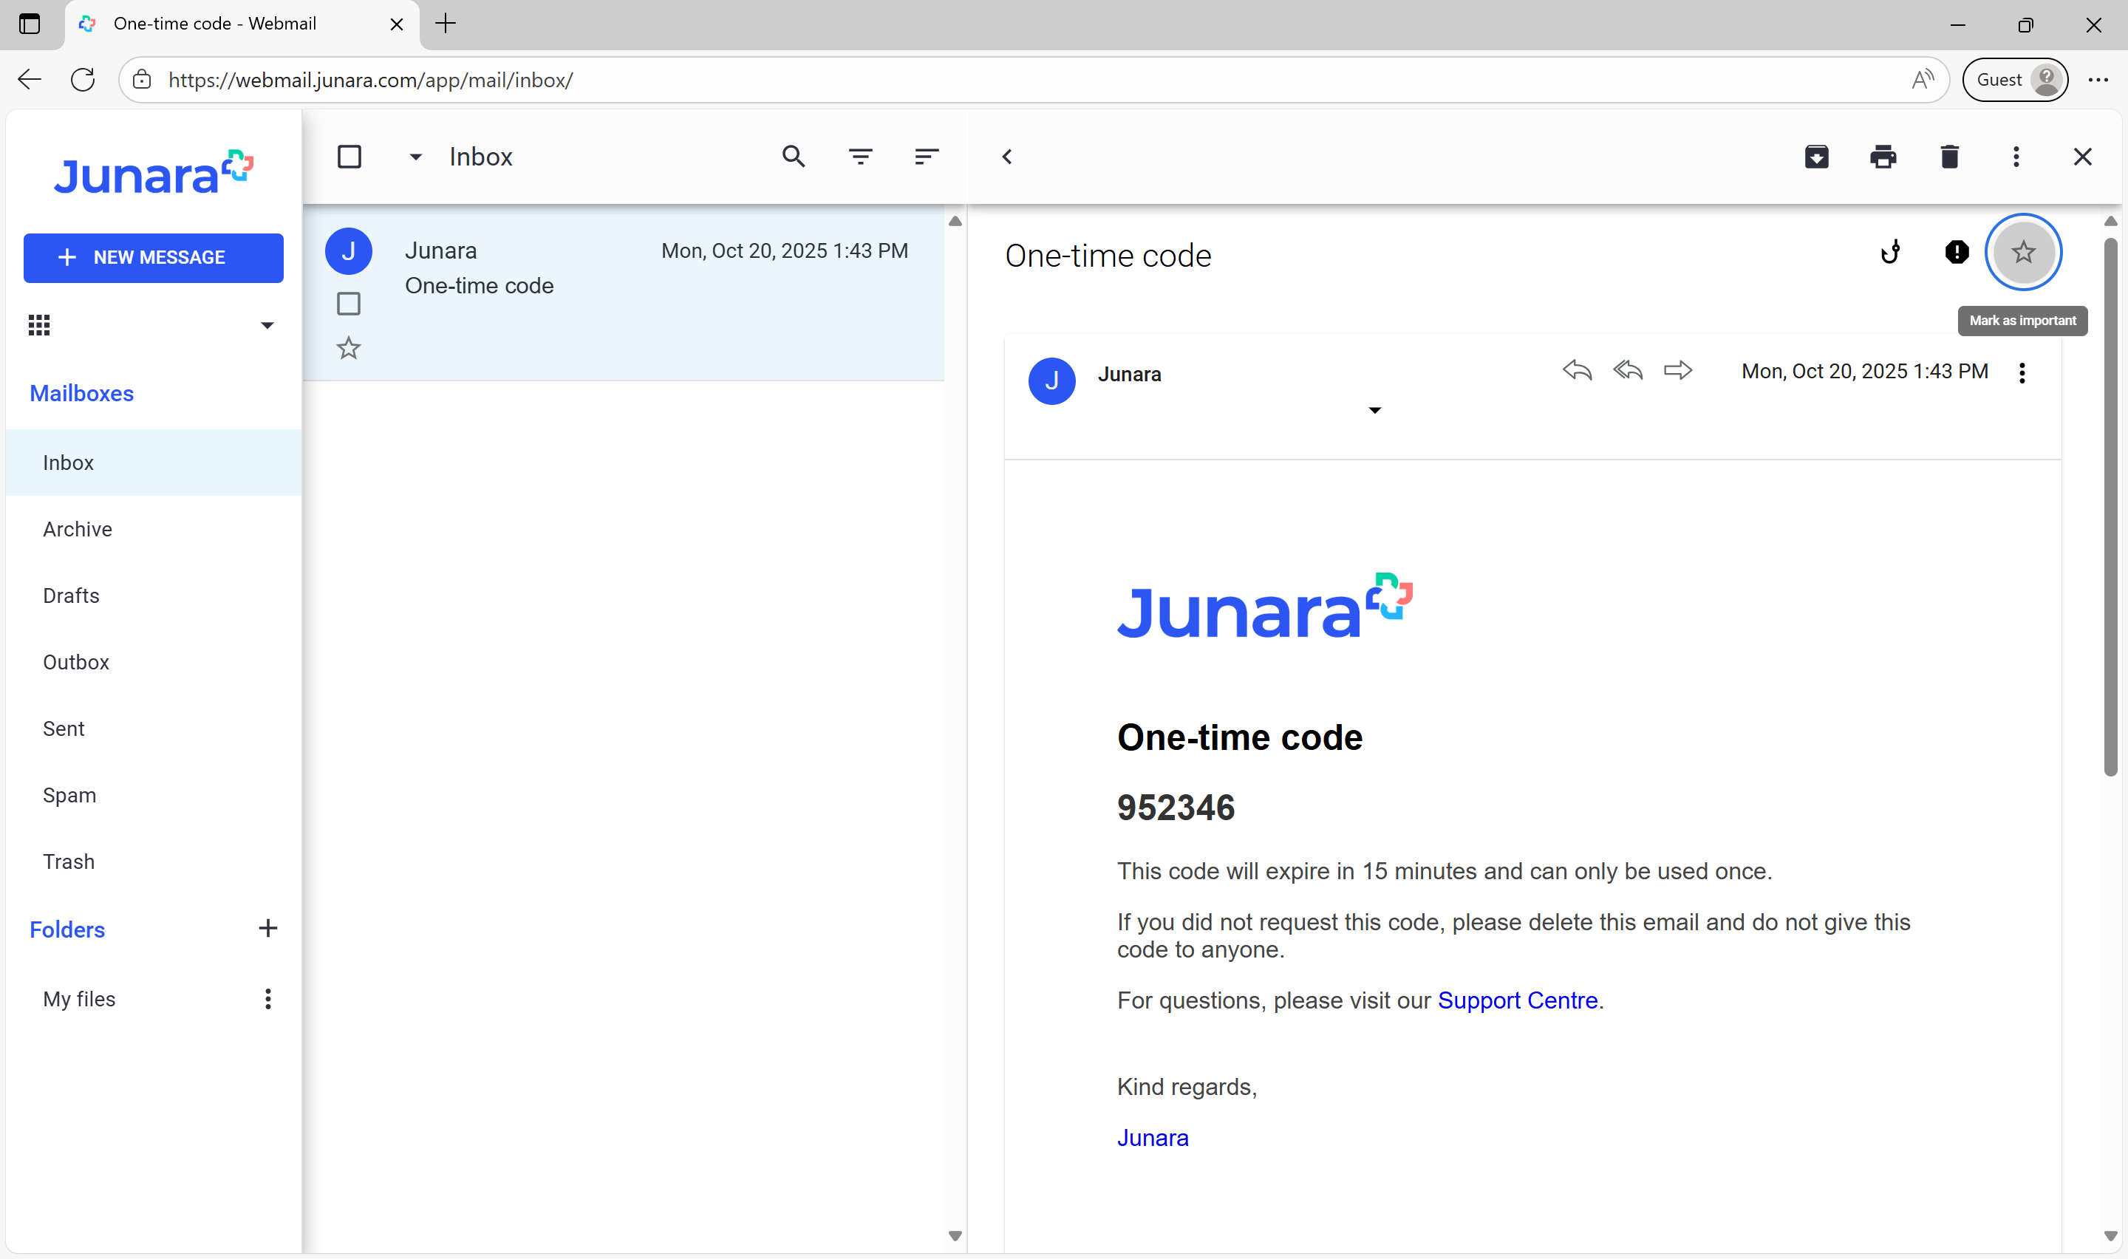Go back with browser back arrow
This screenshot has width=2128, height=1259.
pos(29,80)
